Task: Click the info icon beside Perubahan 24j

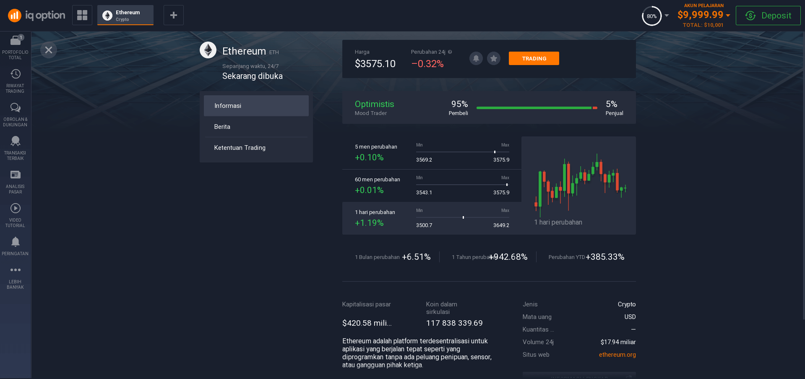Action: [450, 52]
